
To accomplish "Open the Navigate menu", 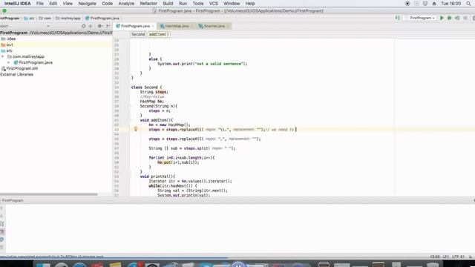I will pos(88,4).
